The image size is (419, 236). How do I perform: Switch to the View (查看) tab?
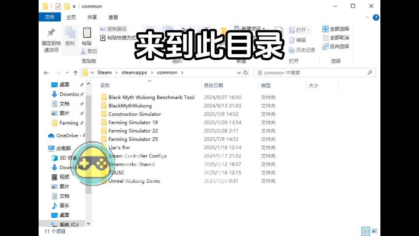pyautogui.click(x=113, y=17)
